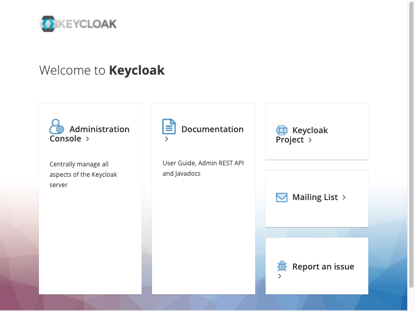
Task: Click the Report an issue bug icon
Action: [x=282, y=266]
